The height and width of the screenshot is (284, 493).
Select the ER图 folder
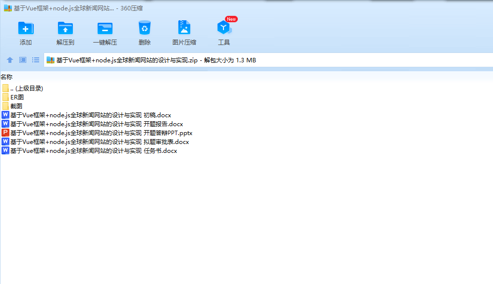(x=13, y=97)
